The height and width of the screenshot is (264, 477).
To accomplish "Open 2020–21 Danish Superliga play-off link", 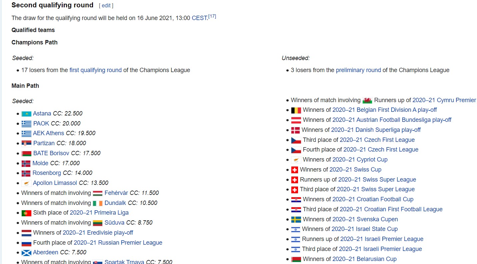I will [376, 130].
